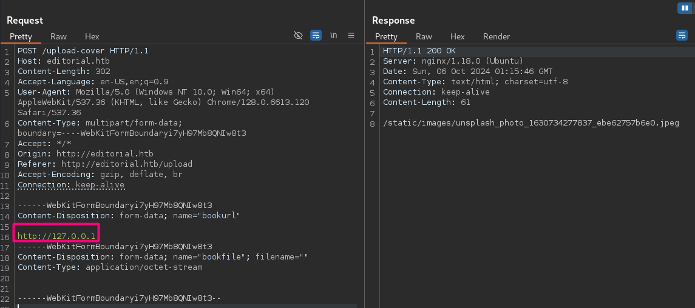Click the Origin: http://editorial.htb header

86,154
